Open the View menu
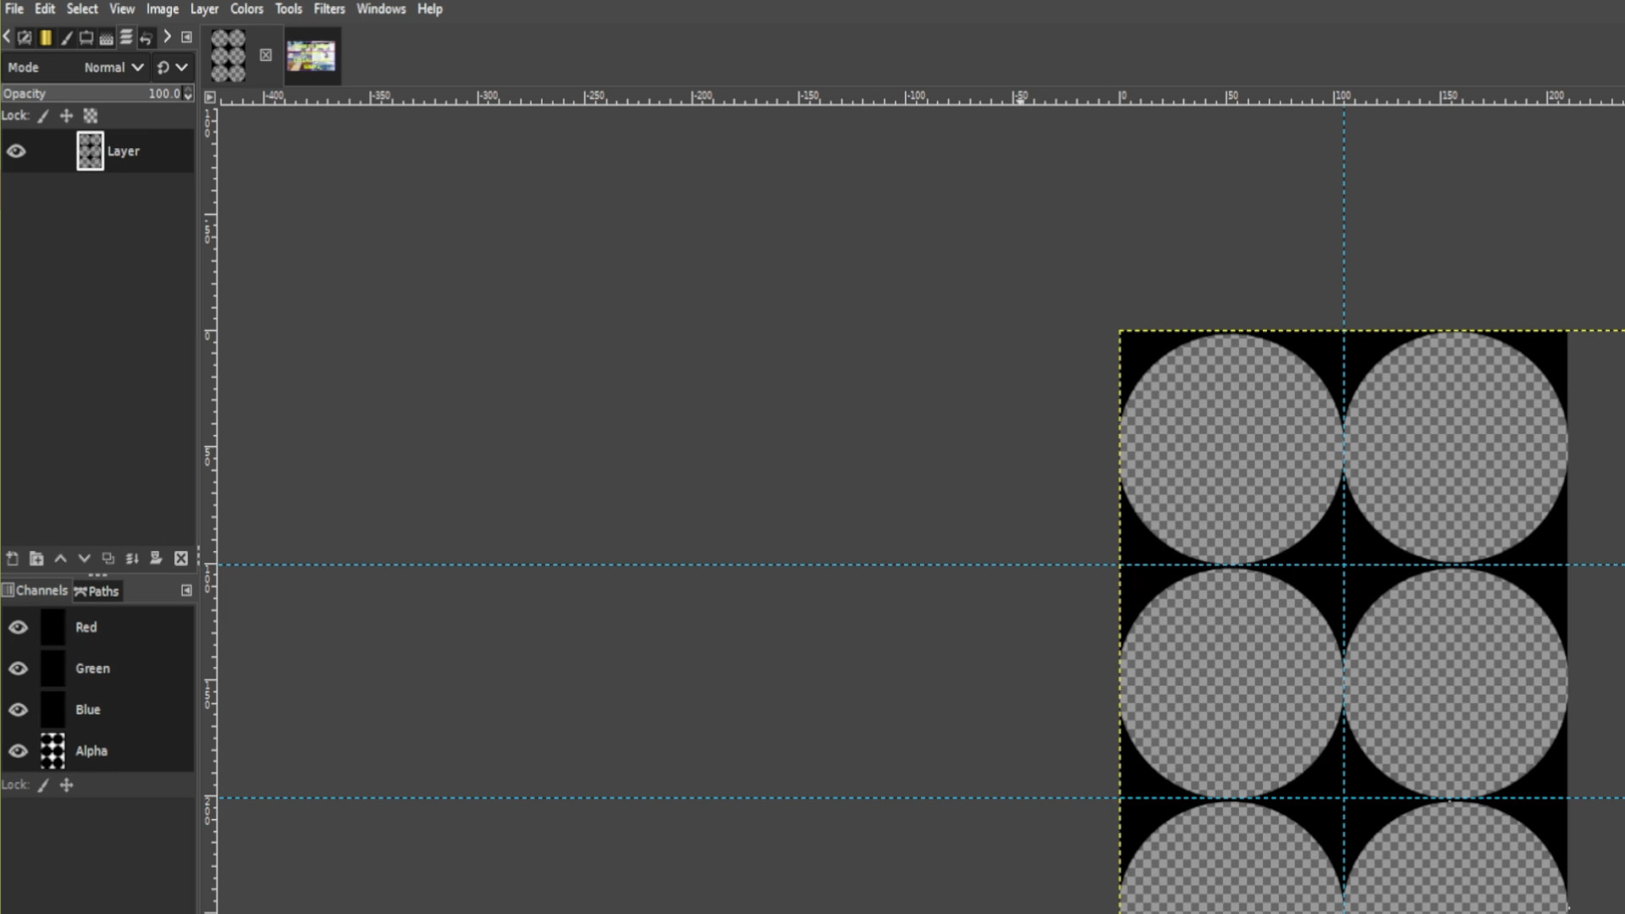Screen dimensions: 1625x914 coord(122,8)
